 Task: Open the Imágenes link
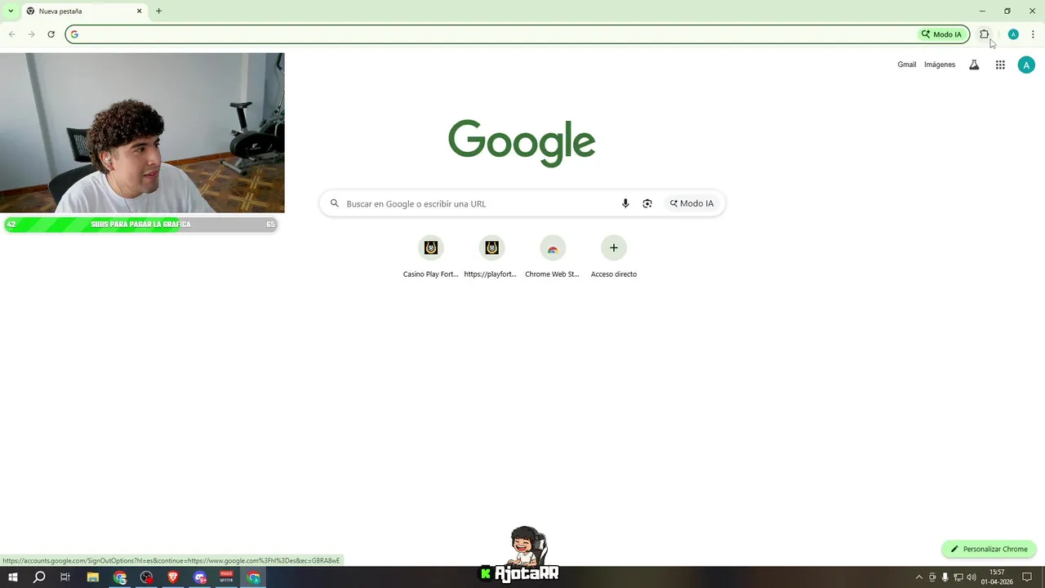pos(940,65)
